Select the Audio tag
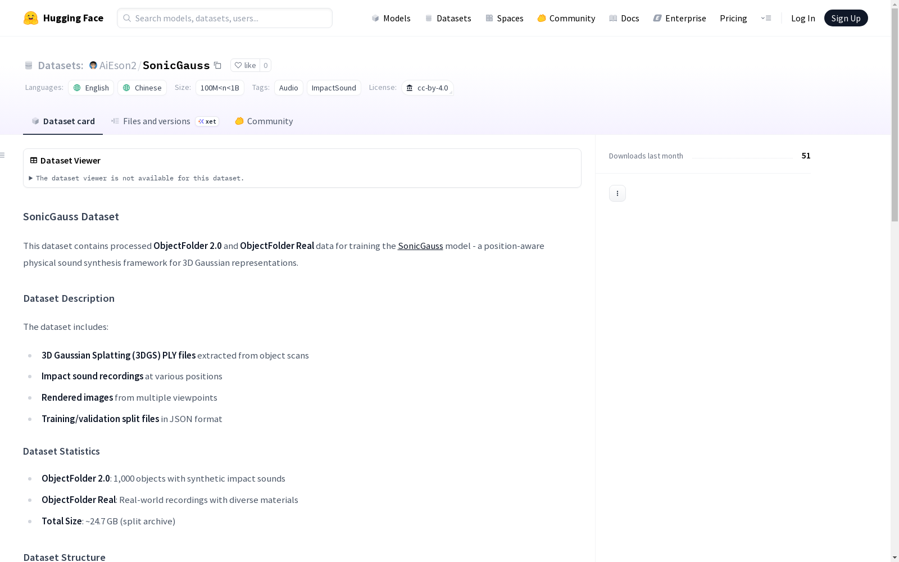 [289, 88]
